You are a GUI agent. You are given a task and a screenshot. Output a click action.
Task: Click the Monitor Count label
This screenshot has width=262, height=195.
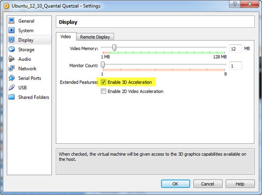84,66
